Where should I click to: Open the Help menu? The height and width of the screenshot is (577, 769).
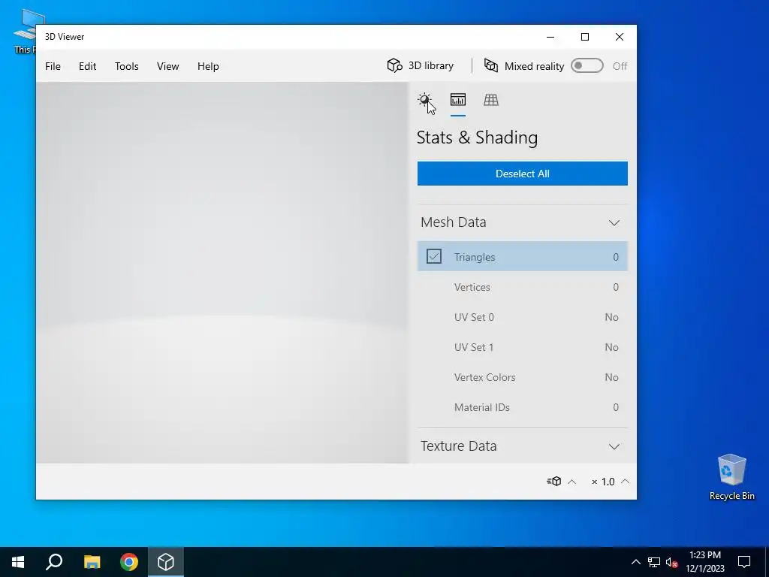[x=208, y=66]
